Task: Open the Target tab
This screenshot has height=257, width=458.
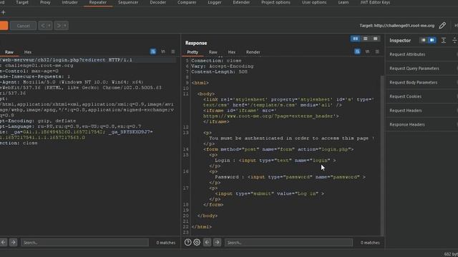Action: click(22, 2)
